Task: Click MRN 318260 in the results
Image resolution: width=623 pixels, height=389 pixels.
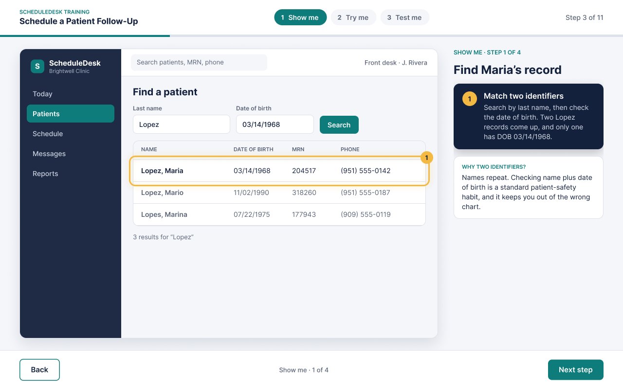Action: [304, 193]
